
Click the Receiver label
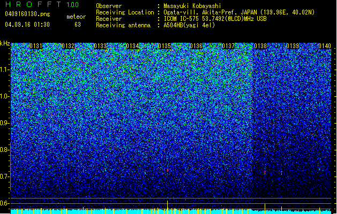(x=109, y=19)
